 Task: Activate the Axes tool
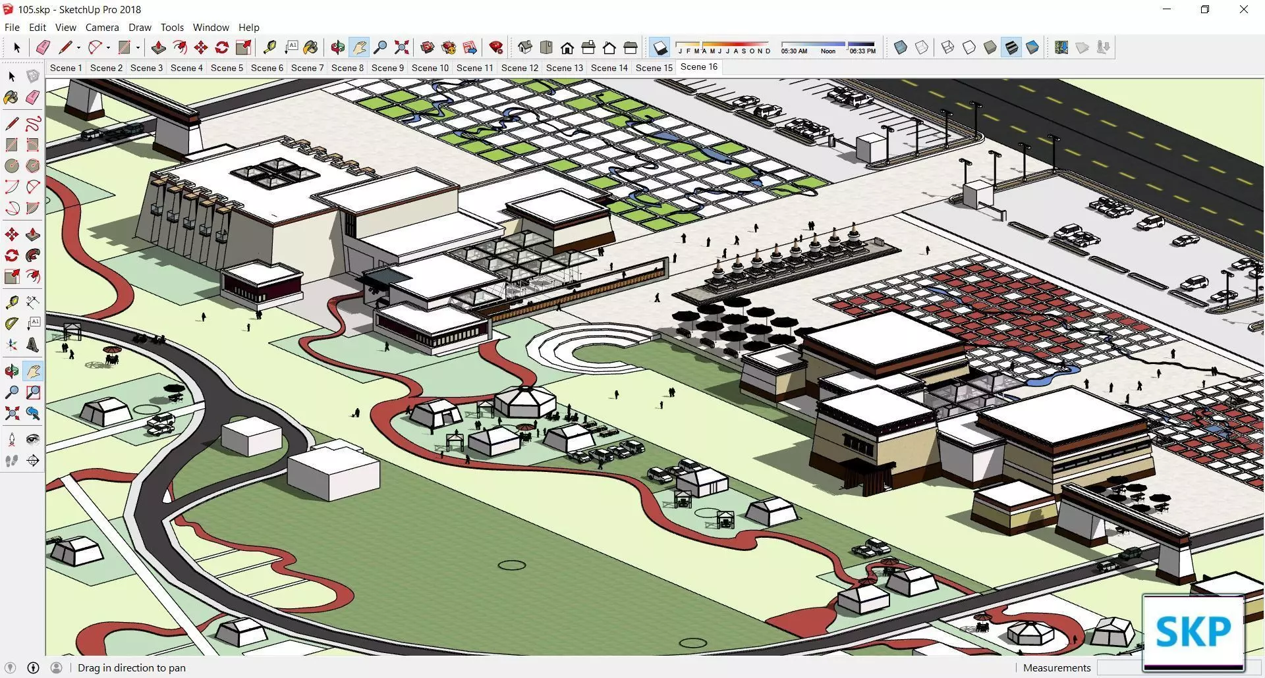pos(12,345)
